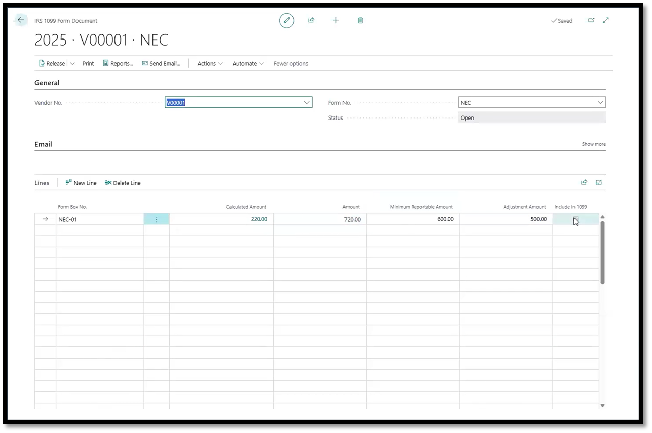Show more fields in the Email section
Viewport: 652px width, 433px height.
pyautogui.click(x=593, y=144)
